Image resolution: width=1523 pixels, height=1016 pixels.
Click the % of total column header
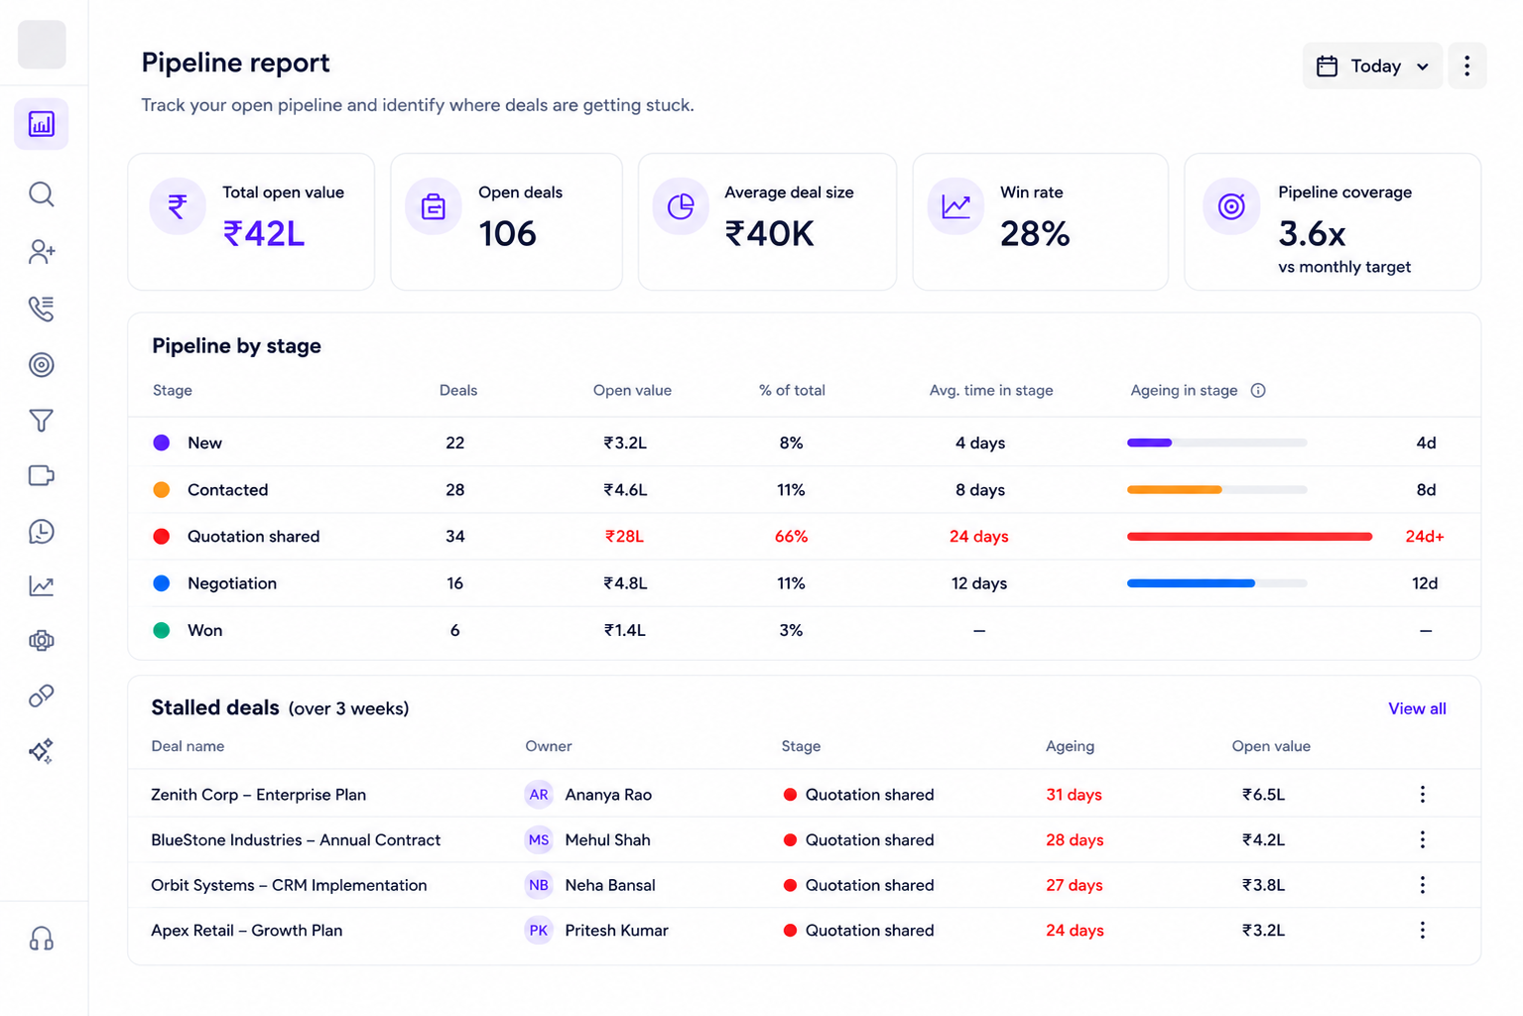(x=792, y=391)
